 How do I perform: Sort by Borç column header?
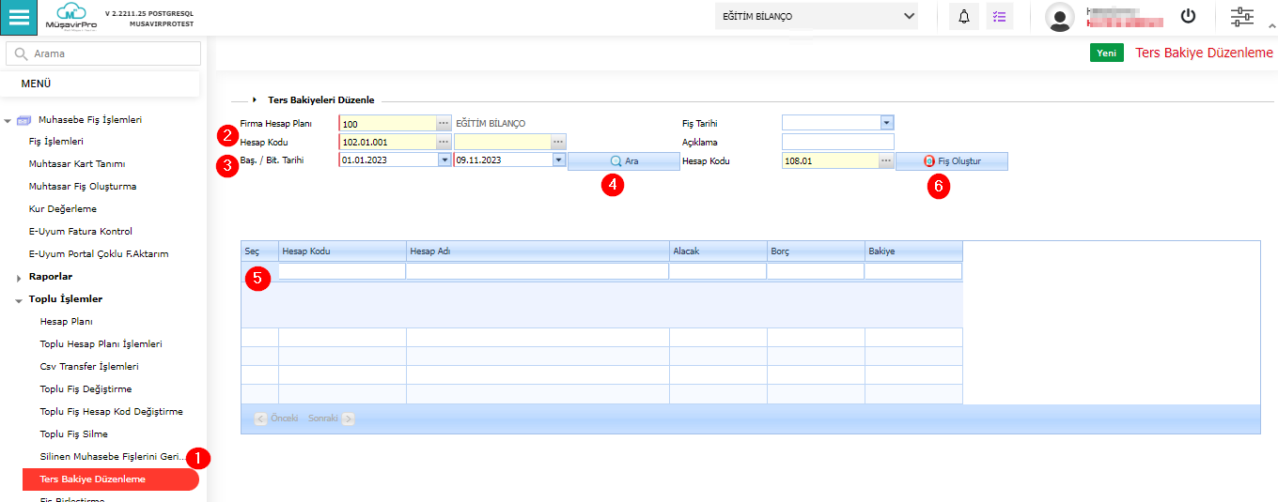point(816,251)
